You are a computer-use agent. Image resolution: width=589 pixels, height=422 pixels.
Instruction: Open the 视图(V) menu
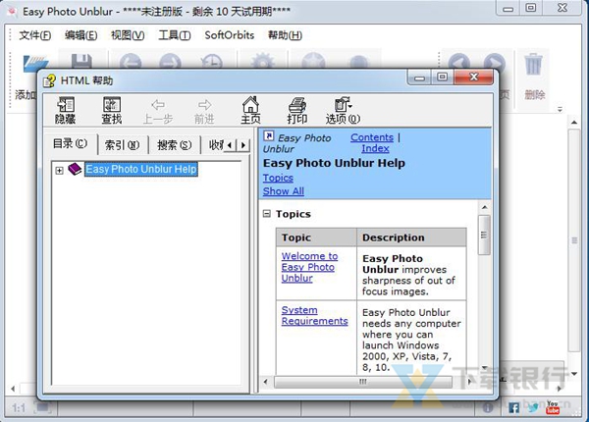pos(128,35)
